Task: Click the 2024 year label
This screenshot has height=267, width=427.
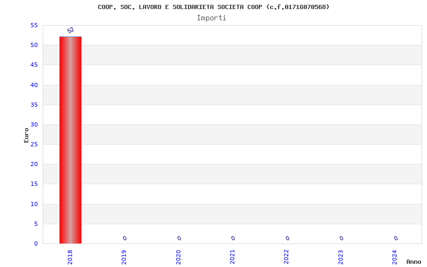Action: point(394,257)
